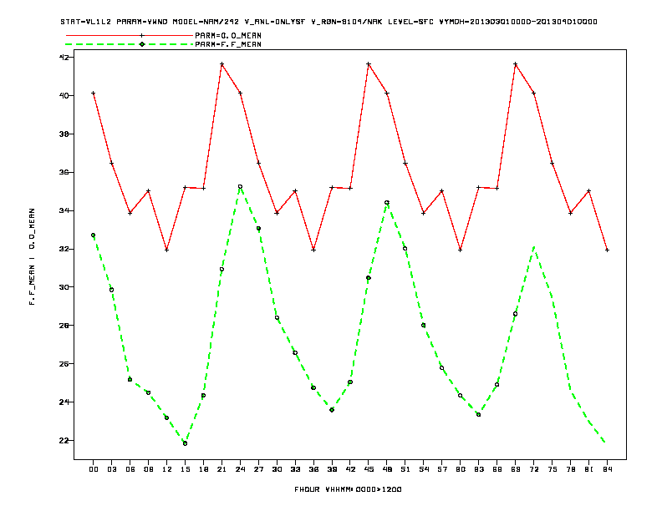Image resolution: width=662 pixels, height=511 pixels.
Task: Click x-axis tick label 78
Action: click(x=570, y=469)
